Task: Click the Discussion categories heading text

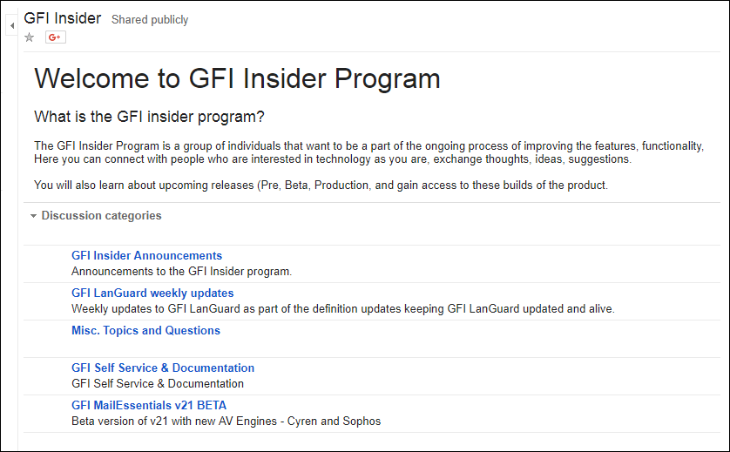Action: (x=102, y=215)
